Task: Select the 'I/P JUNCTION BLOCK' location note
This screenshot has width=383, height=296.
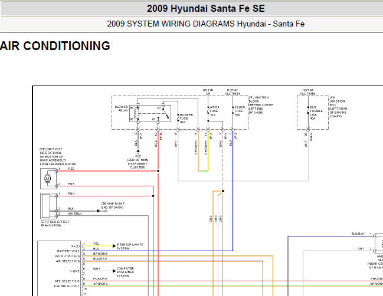Action: 261,105
